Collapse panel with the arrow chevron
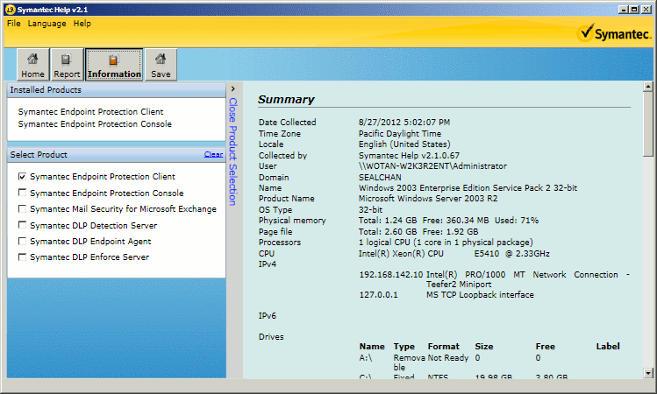 tap(233, 88)
